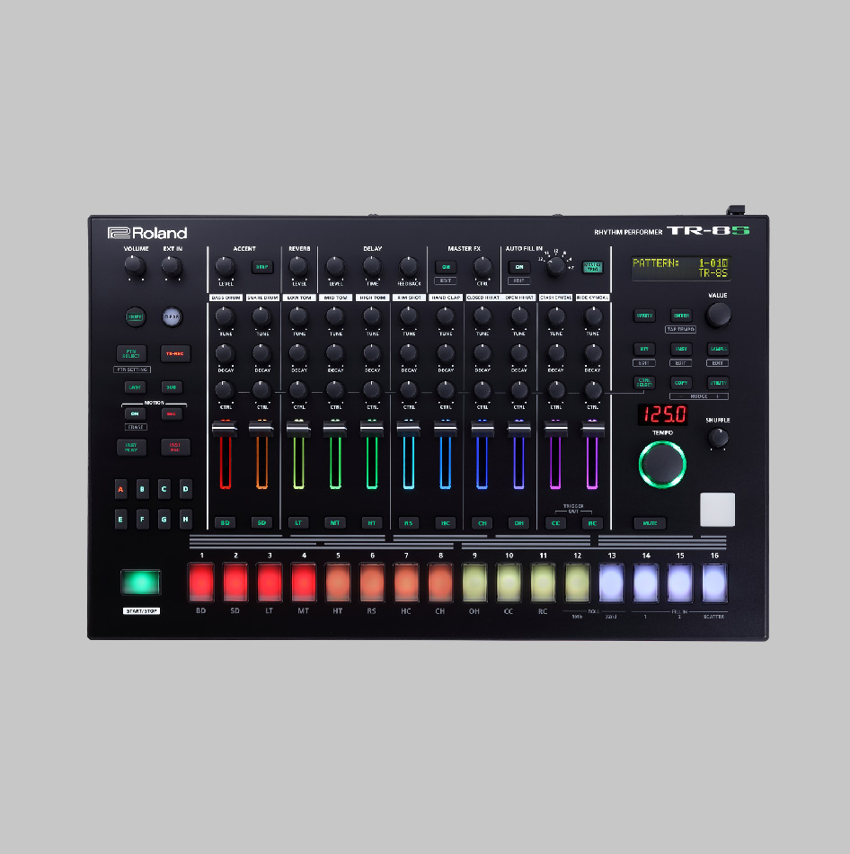
Task: Select the HC instrument button below faders
Action: point(446,523)
